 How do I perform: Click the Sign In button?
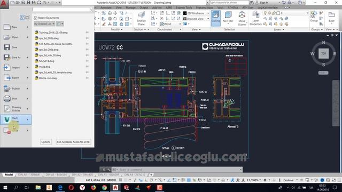[x=262, y=3]
